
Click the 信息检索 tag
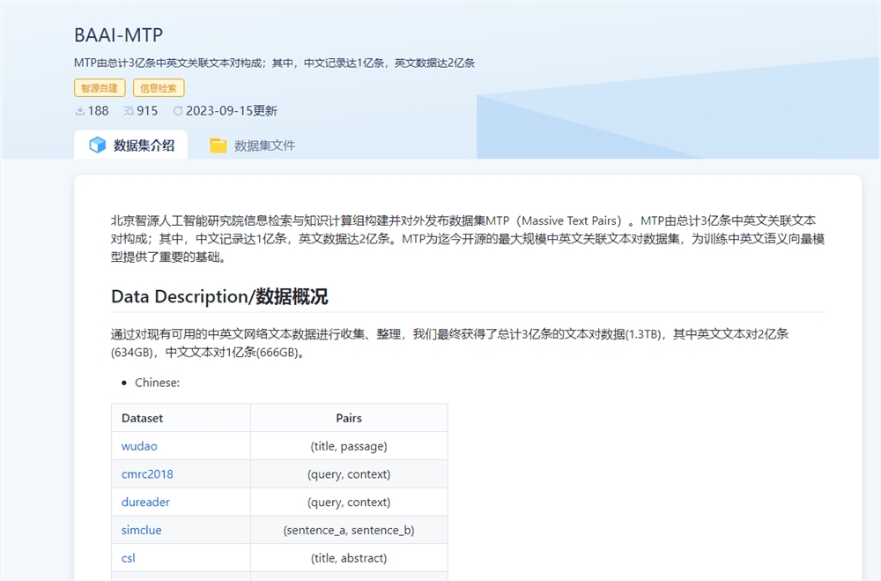(159, 87)
